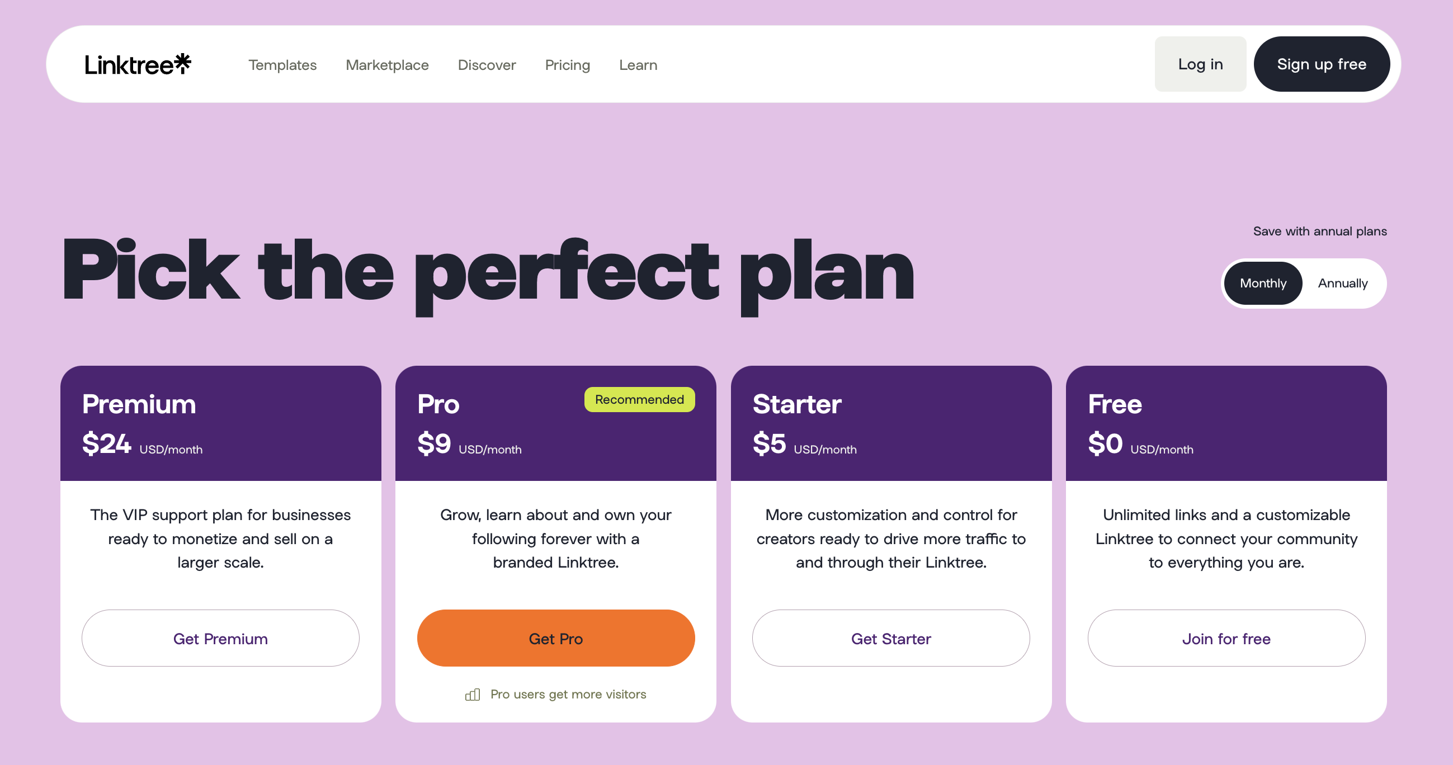
Task: Click the Get Pro button
Action: (555, 637)
